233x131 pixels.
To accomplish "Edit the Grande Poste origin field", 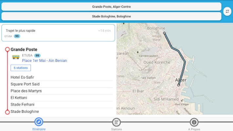I will [111, 7].
